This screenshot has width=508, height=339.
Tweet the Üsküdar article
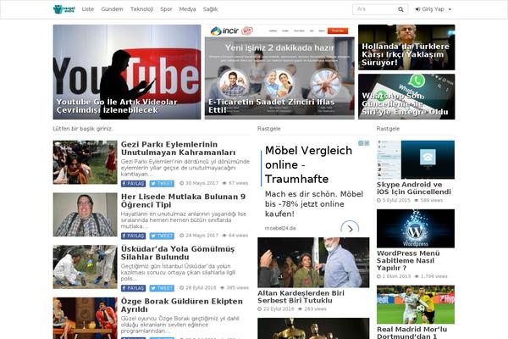pos(162,288)
